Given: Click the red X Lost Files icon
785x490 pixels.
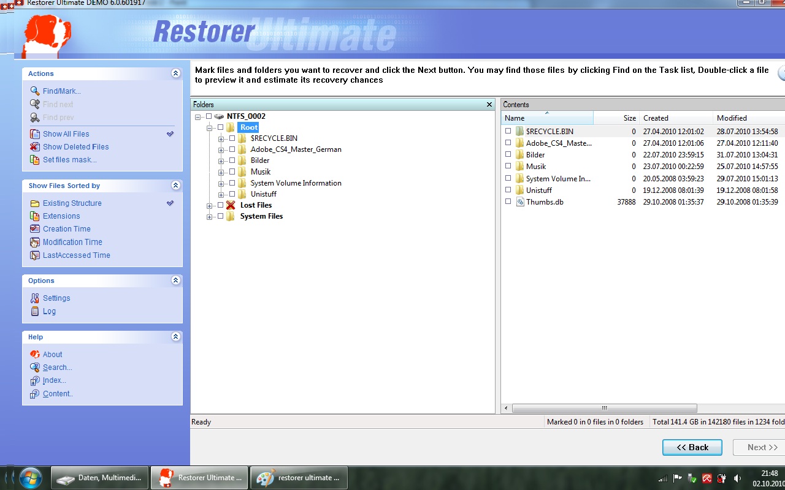Looking at the screenshot, I should coord(231,205).
